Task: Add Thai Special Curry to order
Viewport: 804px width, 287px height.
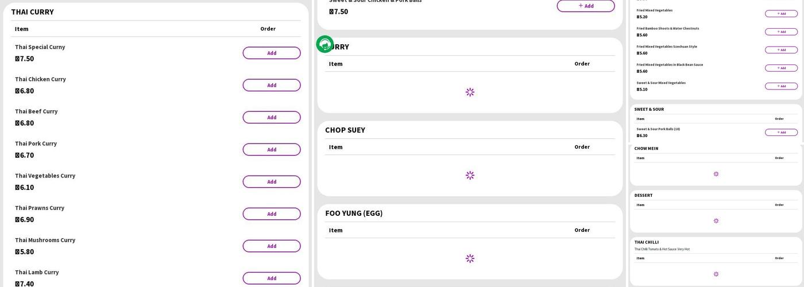Action: point(271,53)
